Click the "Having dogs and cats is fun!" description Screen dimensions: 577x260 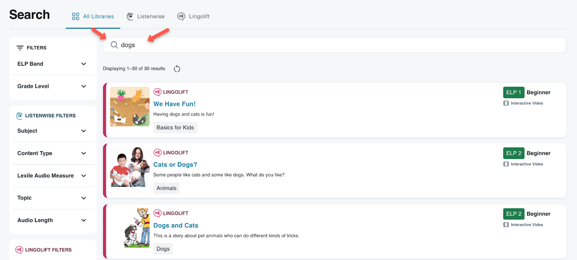pyautogui.click(x=184, y=114)
